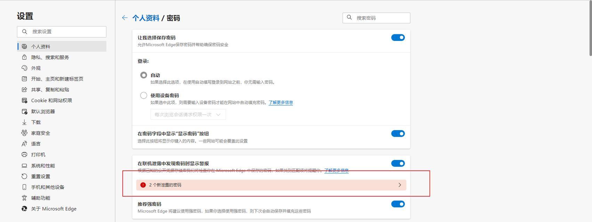Click the 语言 language icon
Image resolution: width=592 pixels, height=222 pixels.
tap(24, 144)
